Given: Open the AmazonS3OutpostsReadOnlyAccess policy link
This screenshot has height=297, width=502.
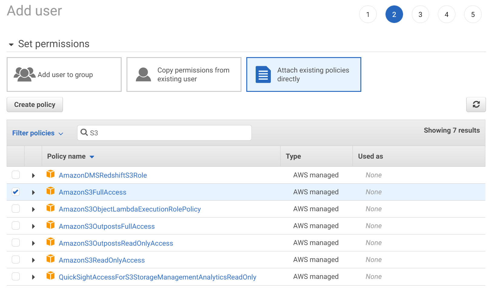Looking at the screenshot, I should [116, 243].
